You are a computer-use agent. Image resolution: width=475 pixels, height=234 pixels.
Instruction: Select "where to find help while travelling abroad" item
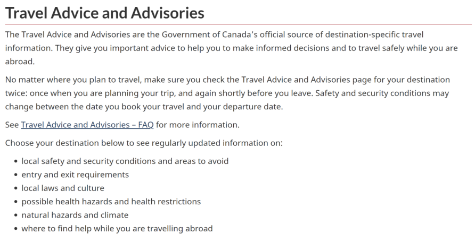(117, 228)
